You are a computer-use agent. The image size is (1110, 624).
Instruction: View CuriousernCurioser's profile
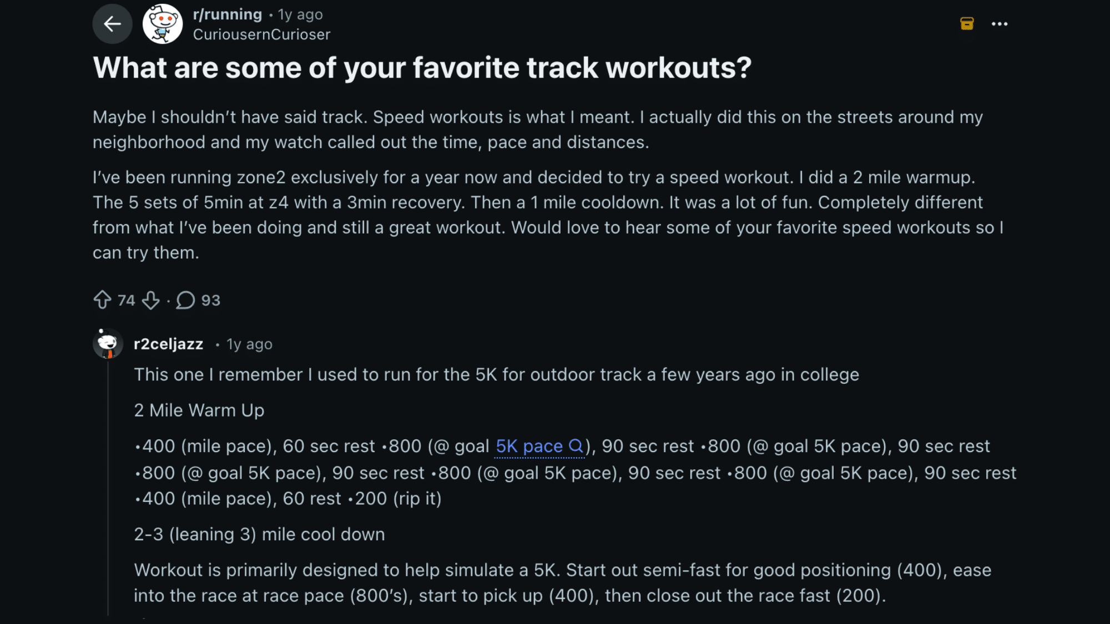pos(262,34)
